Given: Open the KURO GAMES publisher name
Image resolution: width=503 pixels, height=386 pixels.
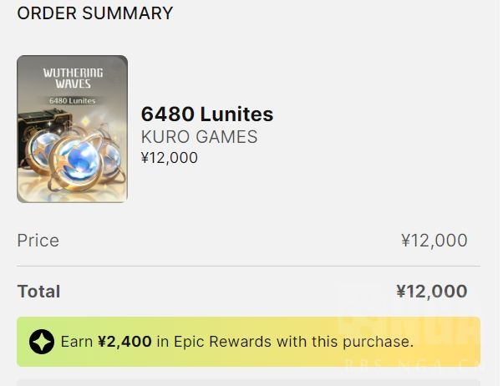Looking at the screenshot, I should point(199,137).
